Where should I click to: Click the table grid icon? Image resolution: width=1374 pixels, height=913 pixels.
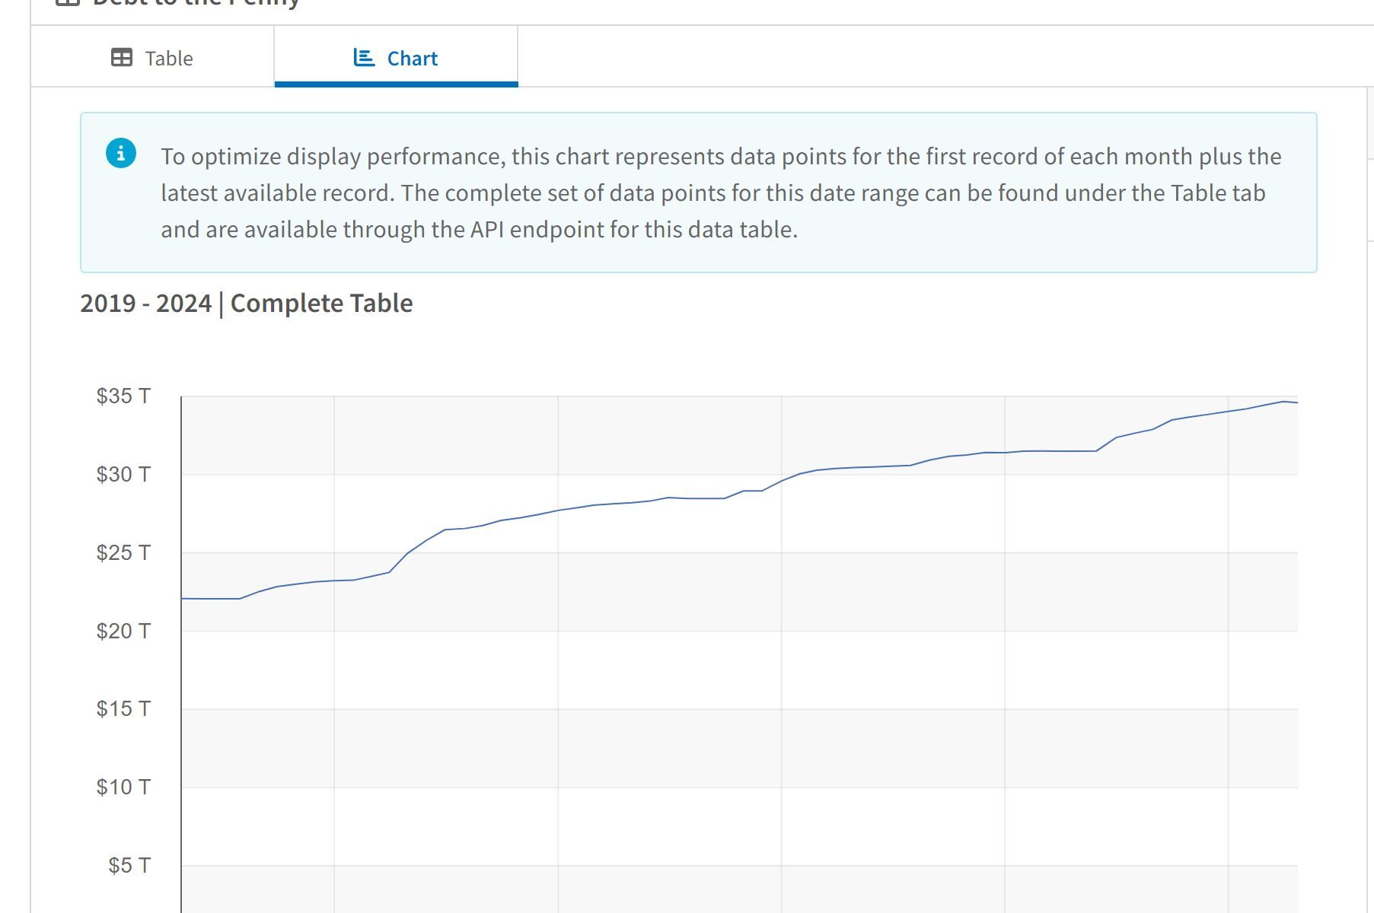[121, 58]
